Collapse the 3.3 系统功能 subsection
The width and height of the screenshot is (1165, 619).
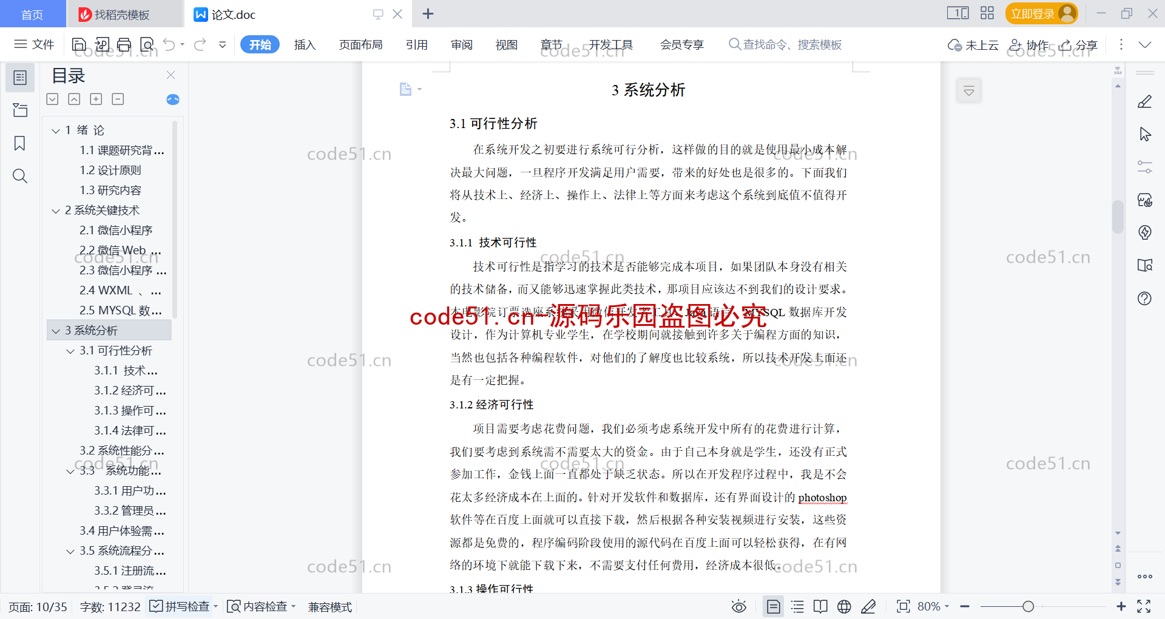pyautogui.click(x=70, y=471)
